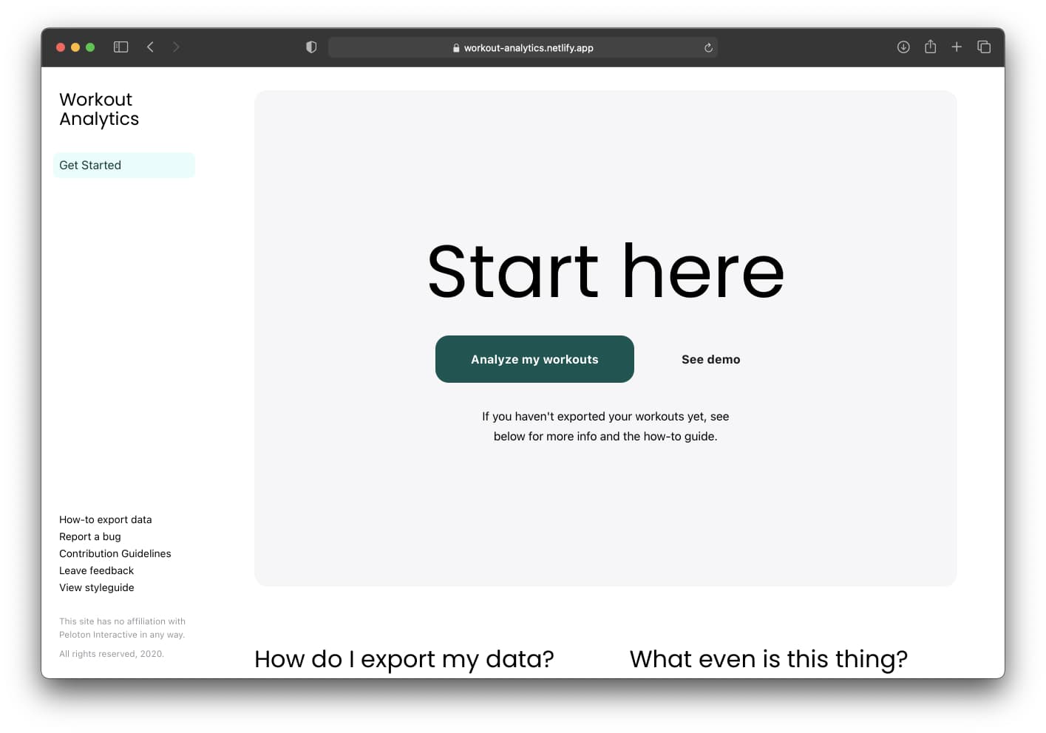Open the Report a bug link
The width and height of the screenshot is (1046, 733).
[x=90, y=536]
